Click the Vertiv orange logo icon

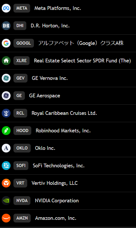coord(6,183)
